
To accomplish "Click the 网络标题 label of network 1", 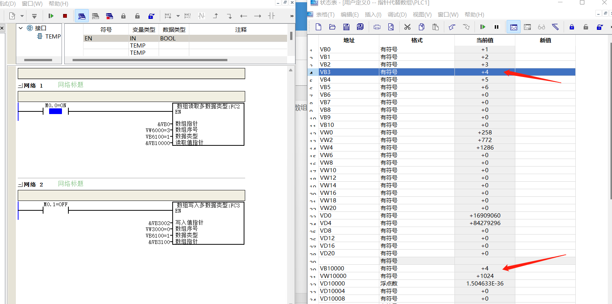I will (71, 85).
